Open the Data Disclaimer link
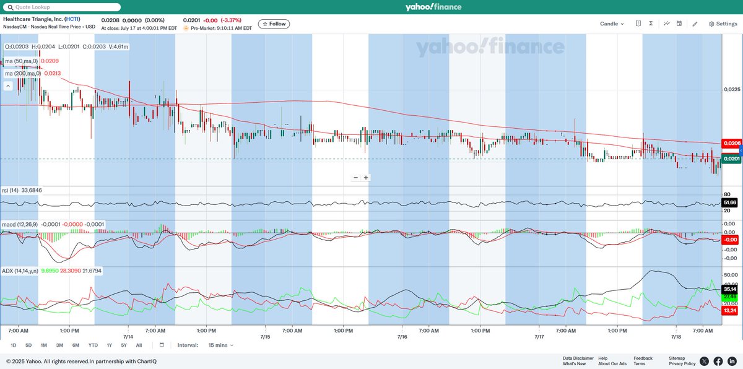The height and width of the screenshot is (369, 743). point(578,358)
